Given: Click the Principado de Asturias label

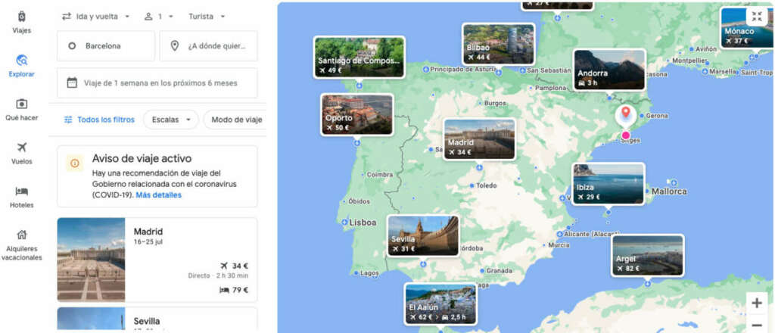Looking at the screenshot, I should click(462, 69).
